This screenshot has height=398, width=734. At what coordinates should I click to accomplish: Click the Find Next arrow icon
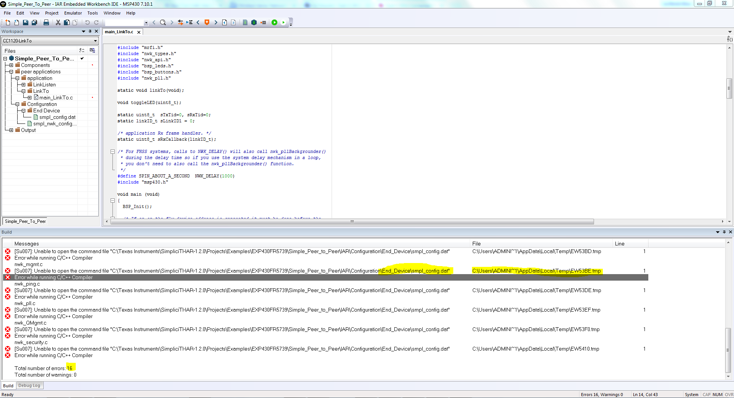pyautogui.click(x=172, y=23)
